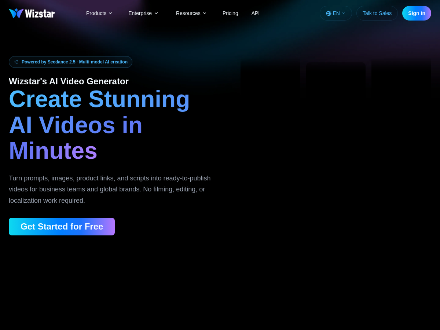Click the Wizstar butterfly logo
This screenshot has height=330, width=440.
click(16, 13)
